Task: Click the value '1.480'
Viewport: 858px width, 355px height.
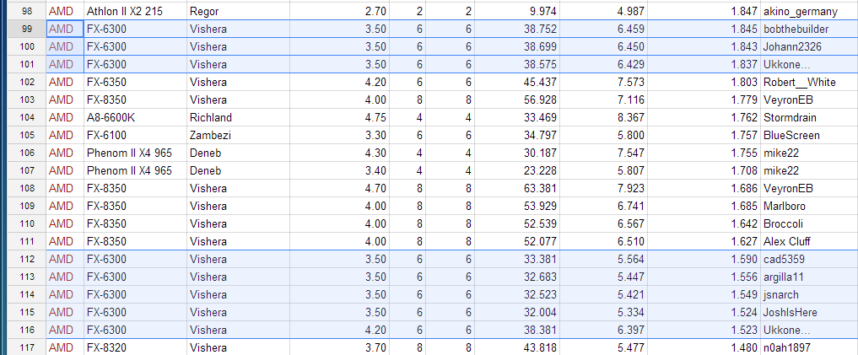Action: [704, 347]
